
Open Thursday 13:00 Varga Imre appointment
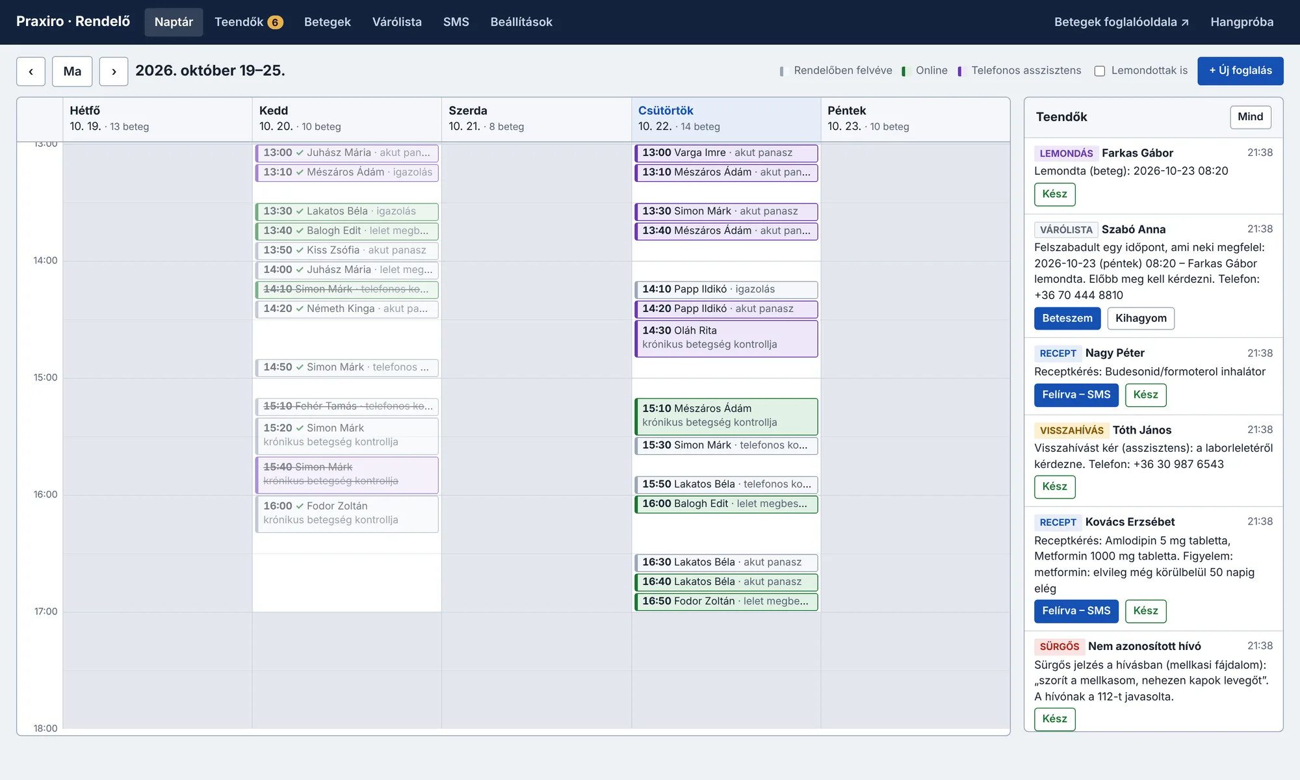726,153
